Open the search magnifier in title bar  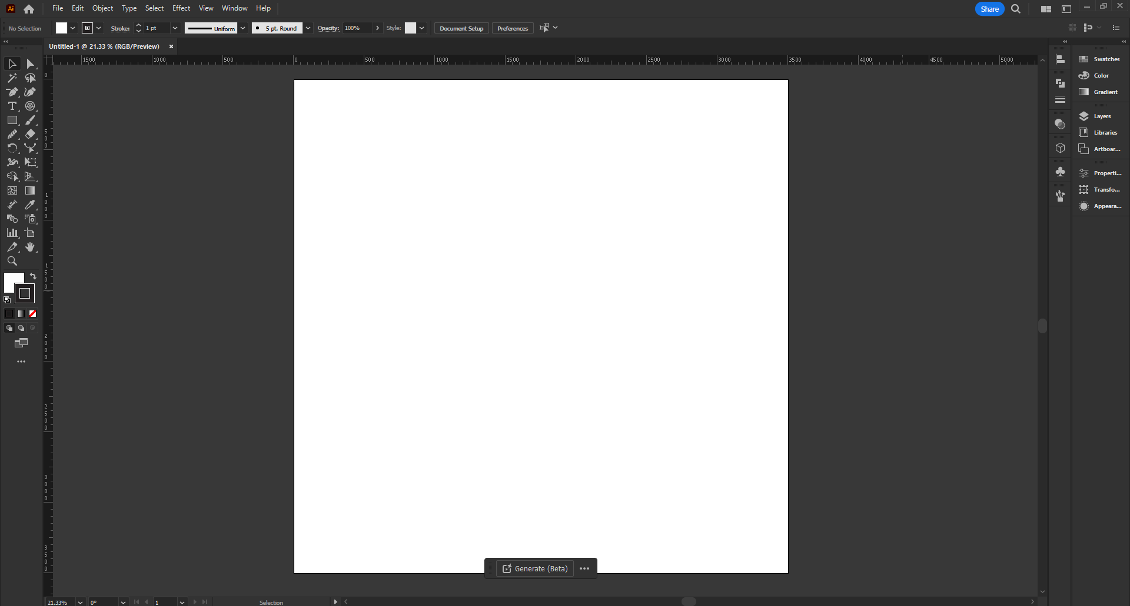(x=1016, y=9)
